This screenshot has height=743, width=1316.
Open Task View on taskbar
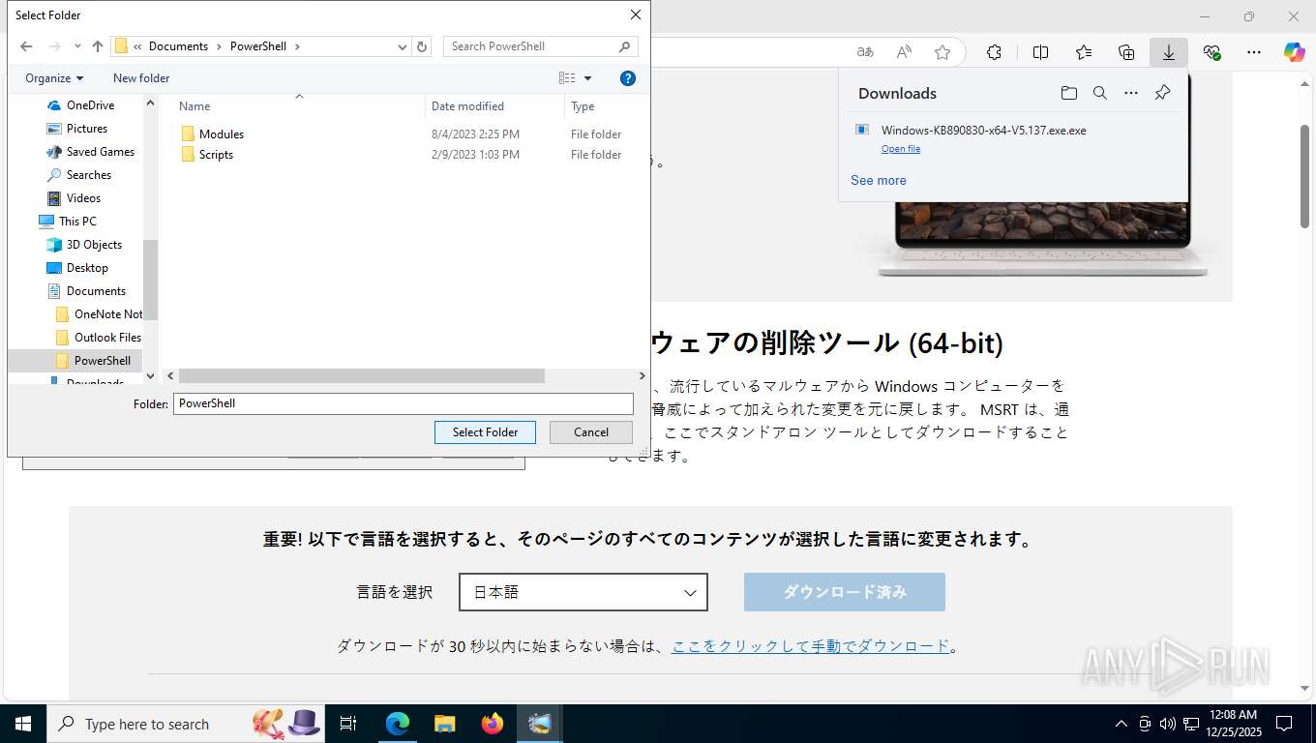click(348, 724)
